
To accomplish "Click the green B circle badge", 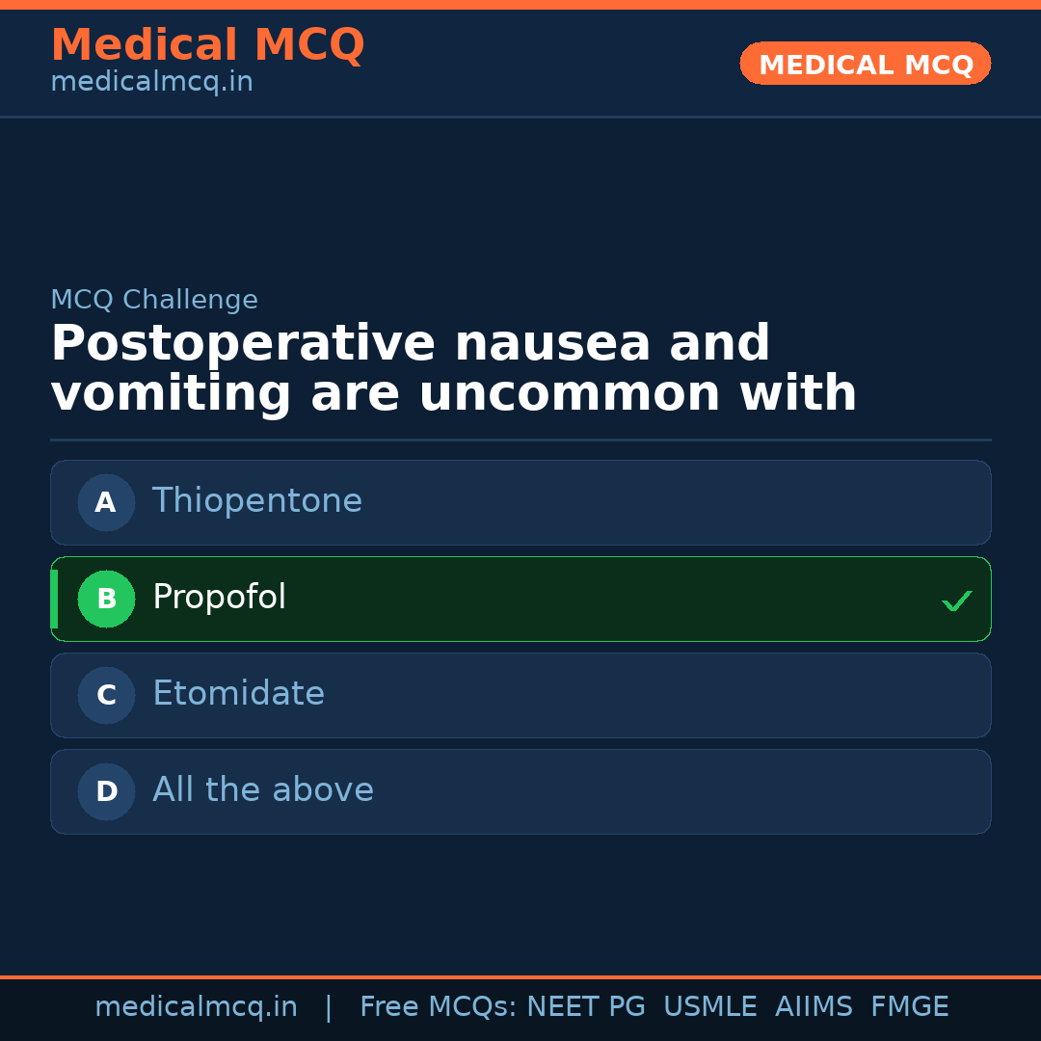I will (x=106, y=599).
